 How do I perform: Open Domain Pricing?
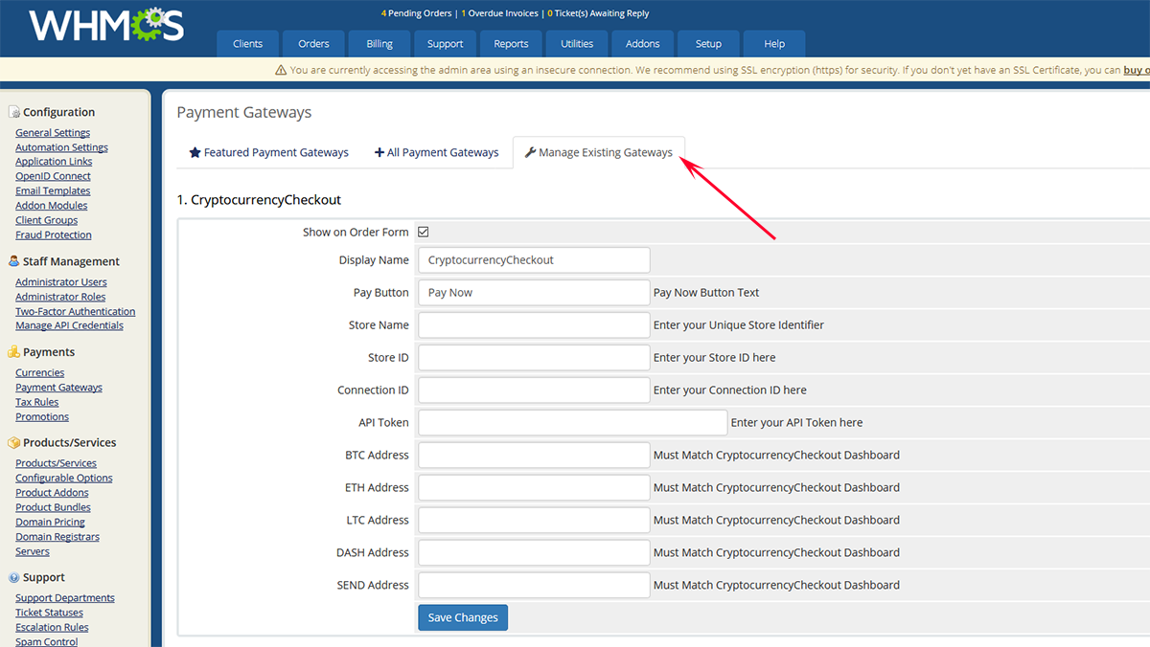[x=50, y=522]
